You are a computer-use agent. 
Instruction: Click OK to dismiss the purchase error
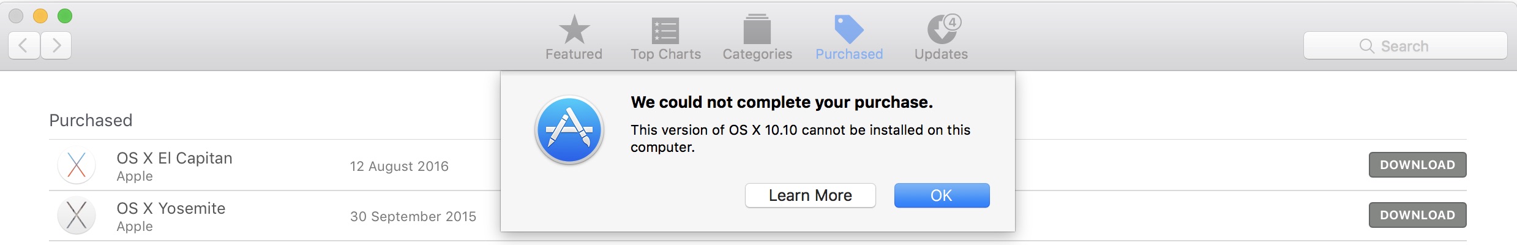pos(942,195)
